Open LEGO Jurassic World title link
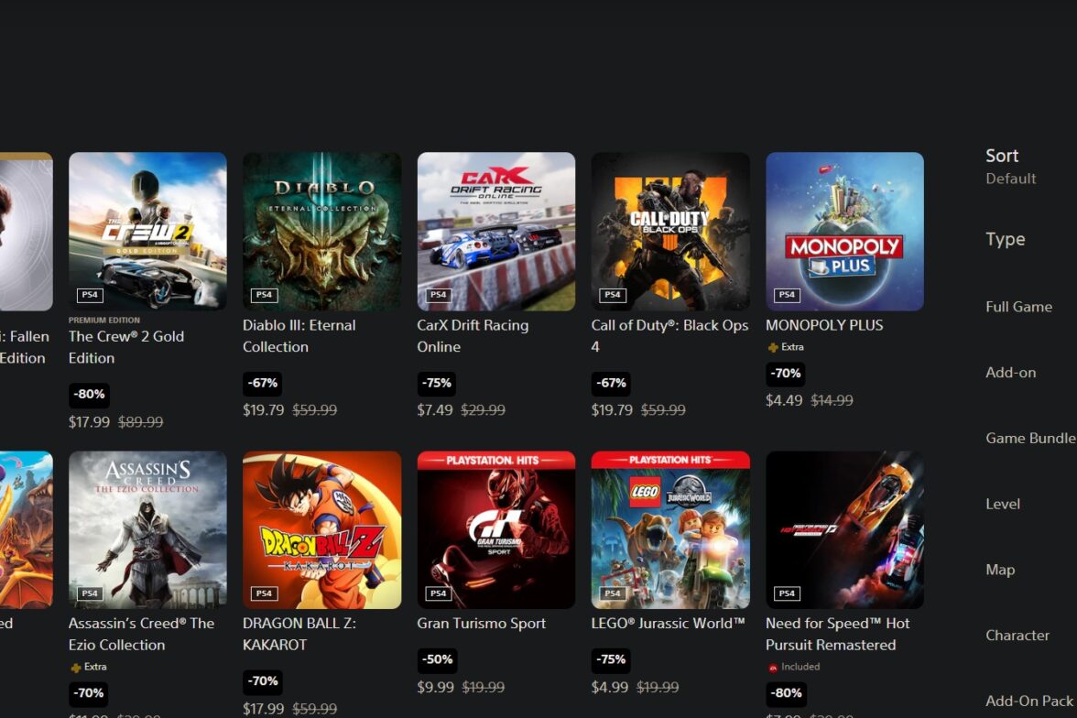 tap(668, 623)
